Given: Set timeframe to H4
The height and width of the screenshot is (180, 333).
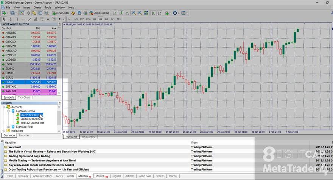Looking at the screenshot, I should 100,19.
